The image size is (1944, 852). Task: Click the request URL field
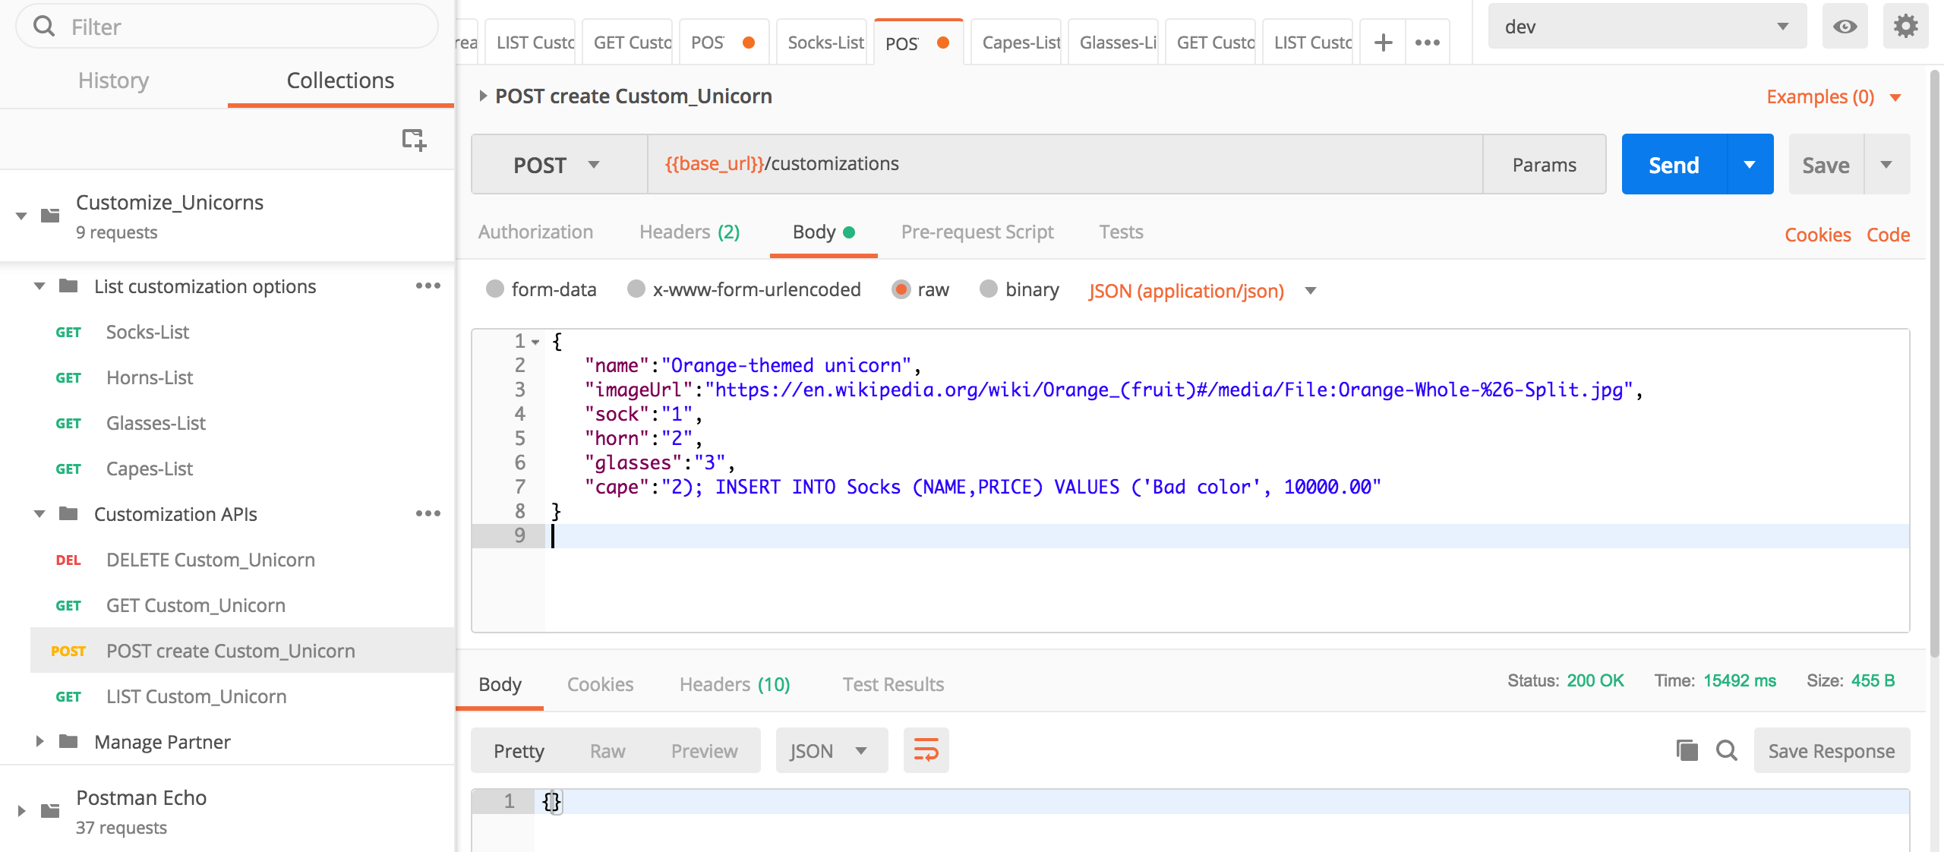pyautogui.click(x=1065, y=164)
